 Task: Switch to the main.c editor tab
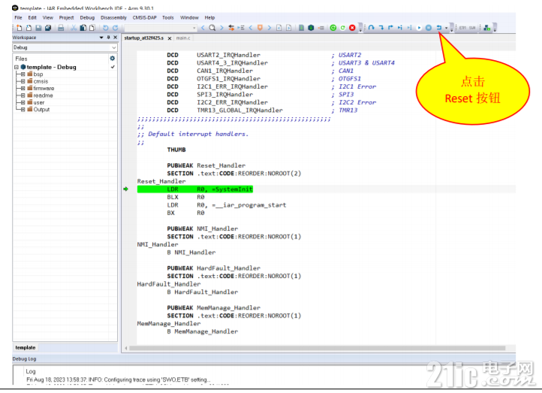[x=183, y=38]
